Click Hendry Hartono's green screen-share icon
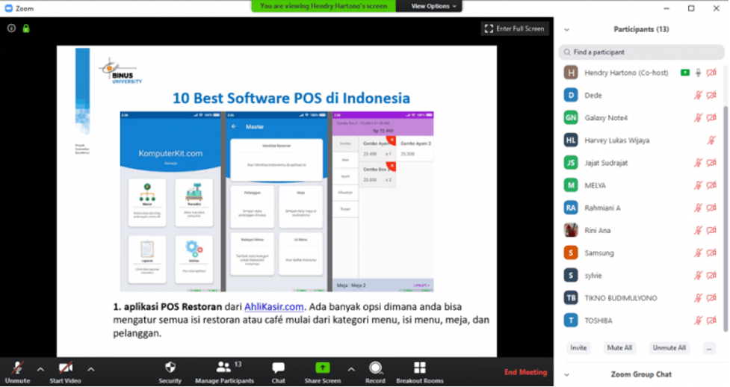This screenshot has height=387, width=730. pos(685,72)
